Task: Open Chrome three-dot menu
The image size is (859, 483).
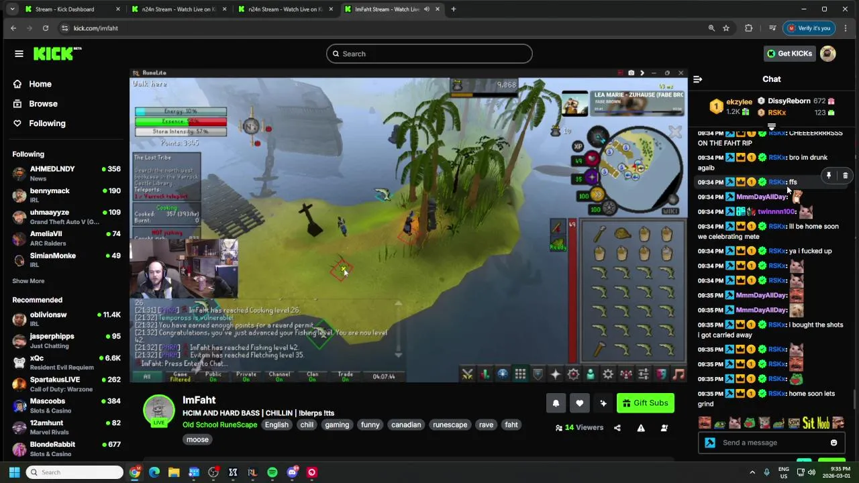Action: tap(845, 28)
